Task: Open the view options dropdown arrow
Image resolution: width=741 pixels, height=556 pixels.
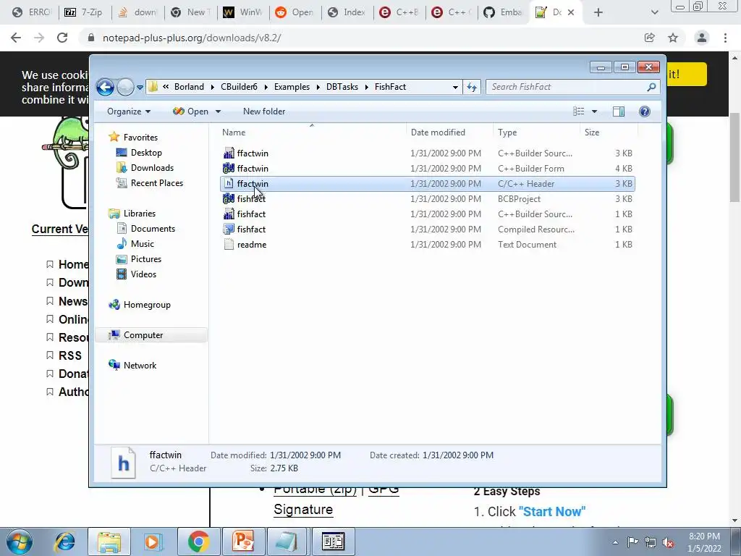Action: click(x=595, y=111)
